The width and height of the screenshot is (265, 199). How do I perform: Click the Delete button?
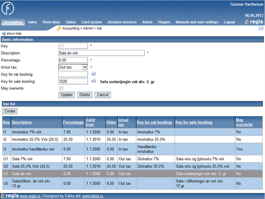[x=85, y=95]
